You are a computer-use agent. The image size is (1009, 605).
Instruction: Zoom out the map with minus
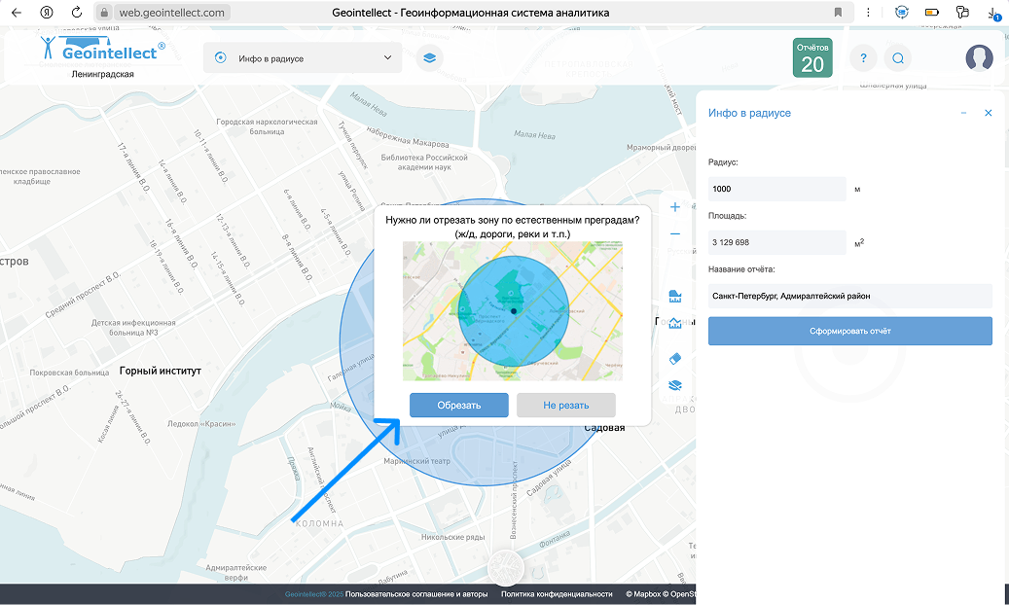(675, 234)
